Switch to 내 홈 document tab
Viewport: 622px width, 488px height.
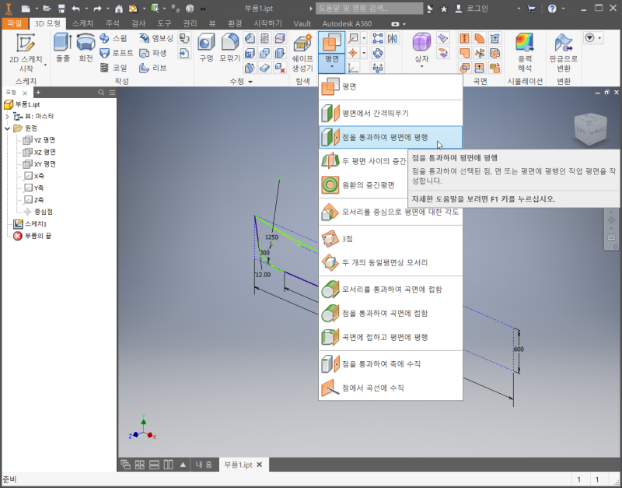point(204,465)
